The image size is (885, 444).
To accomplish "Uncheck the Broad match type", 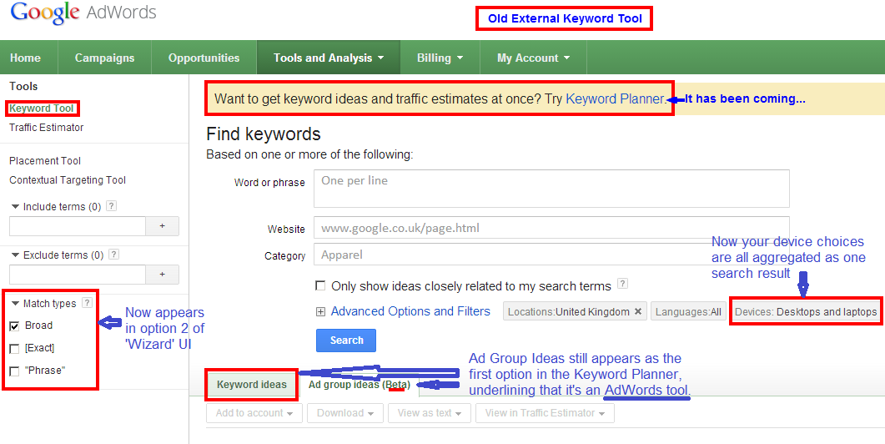I will [15, 326].
